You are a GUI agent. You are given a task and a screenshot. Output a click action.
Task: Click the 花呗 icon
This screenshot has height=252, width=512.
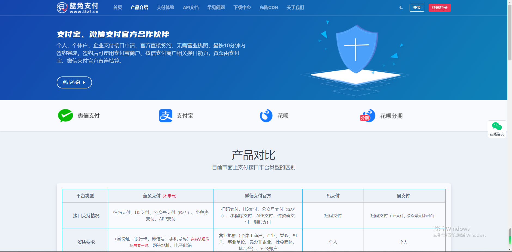pos(266,116)
